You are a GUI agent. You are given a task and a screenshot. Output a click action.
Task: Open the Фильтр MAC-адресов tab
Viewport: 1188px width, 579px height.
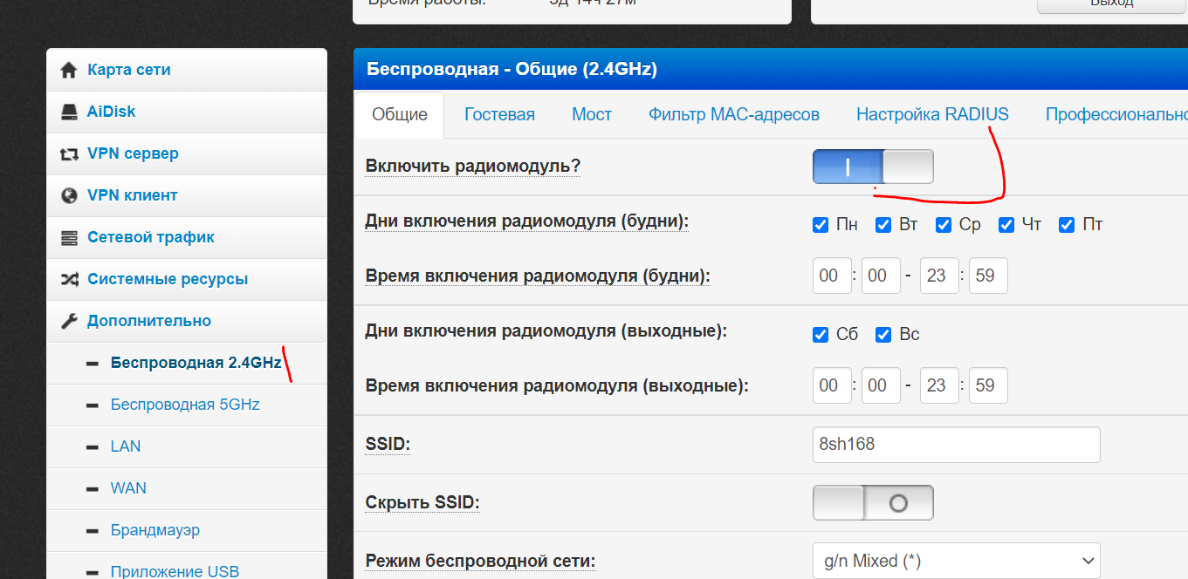[733, 114]
